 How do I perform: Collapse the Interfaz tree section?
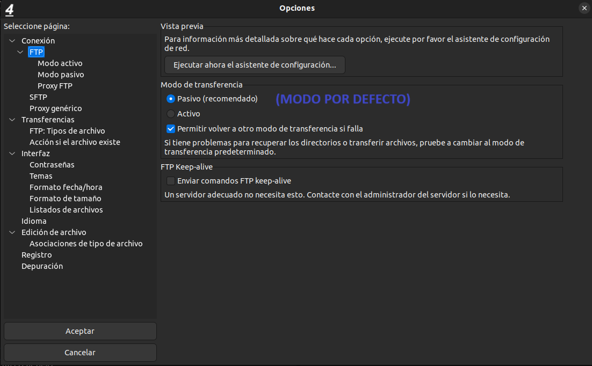point(12,153)
